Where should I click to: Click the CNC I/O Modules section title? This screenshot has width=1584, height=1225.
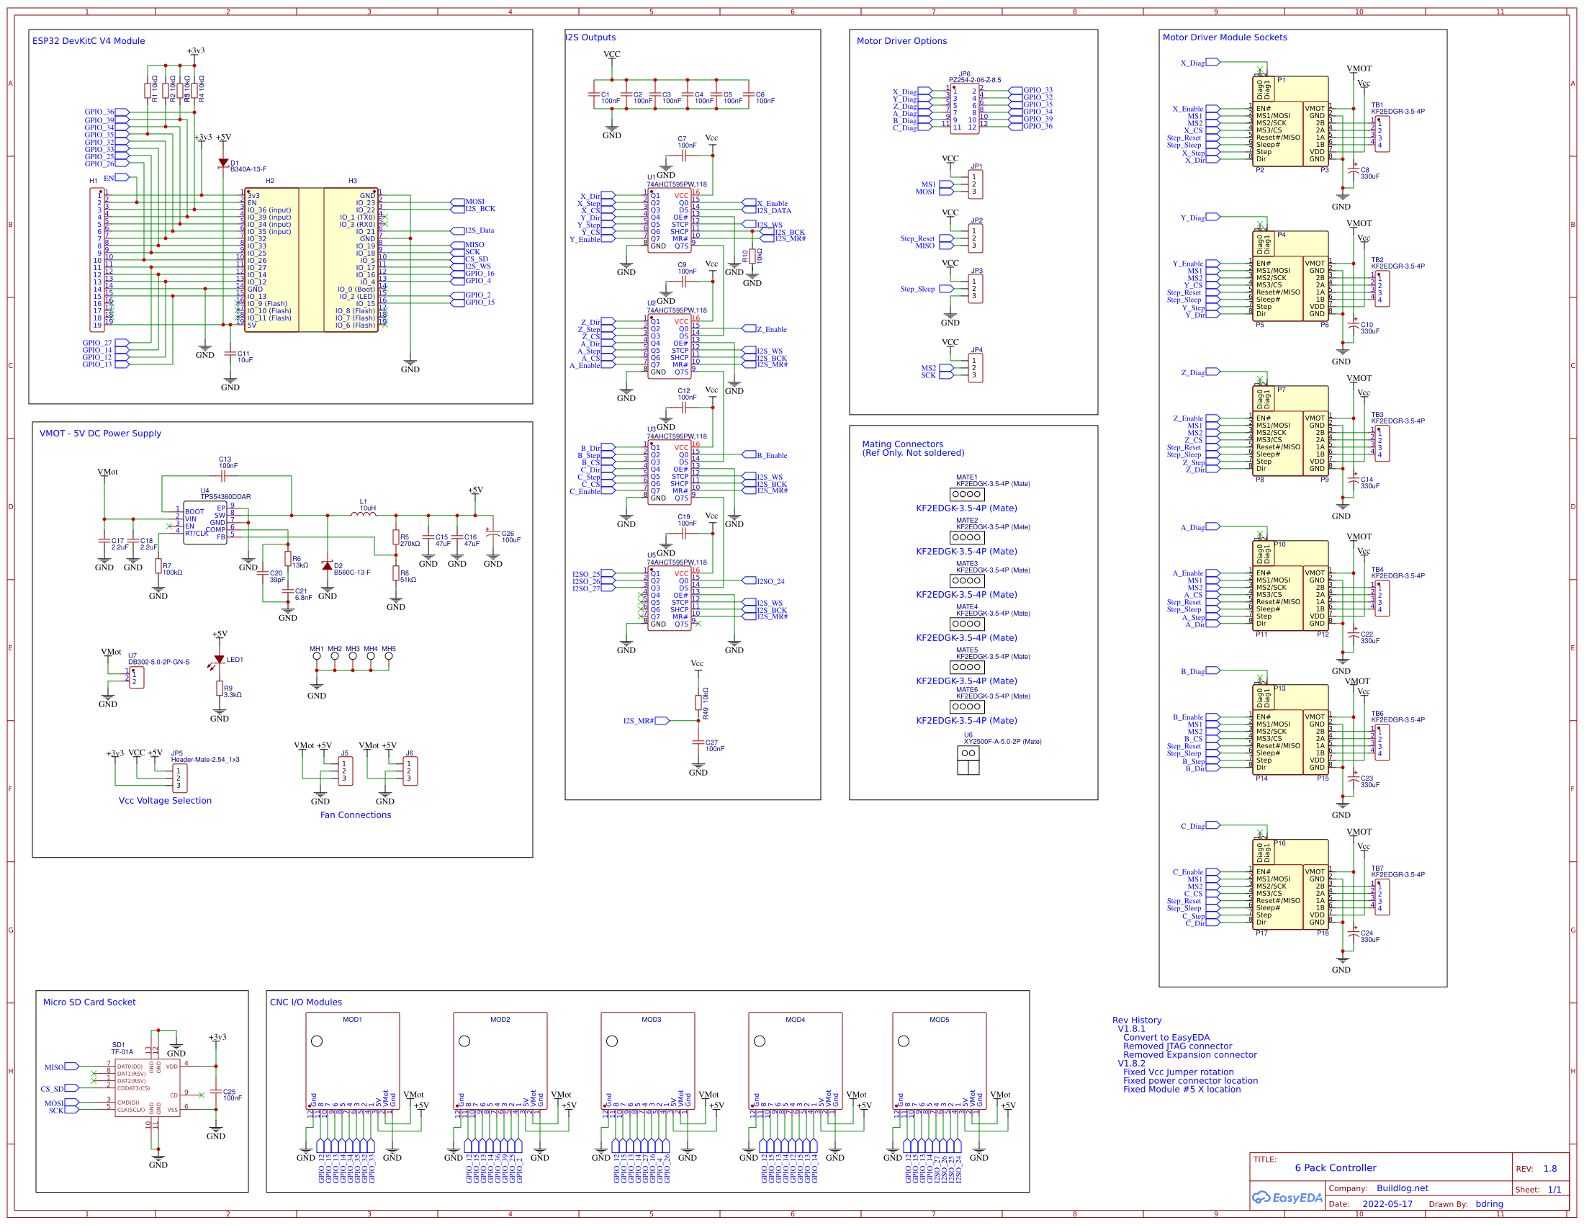305,1002
